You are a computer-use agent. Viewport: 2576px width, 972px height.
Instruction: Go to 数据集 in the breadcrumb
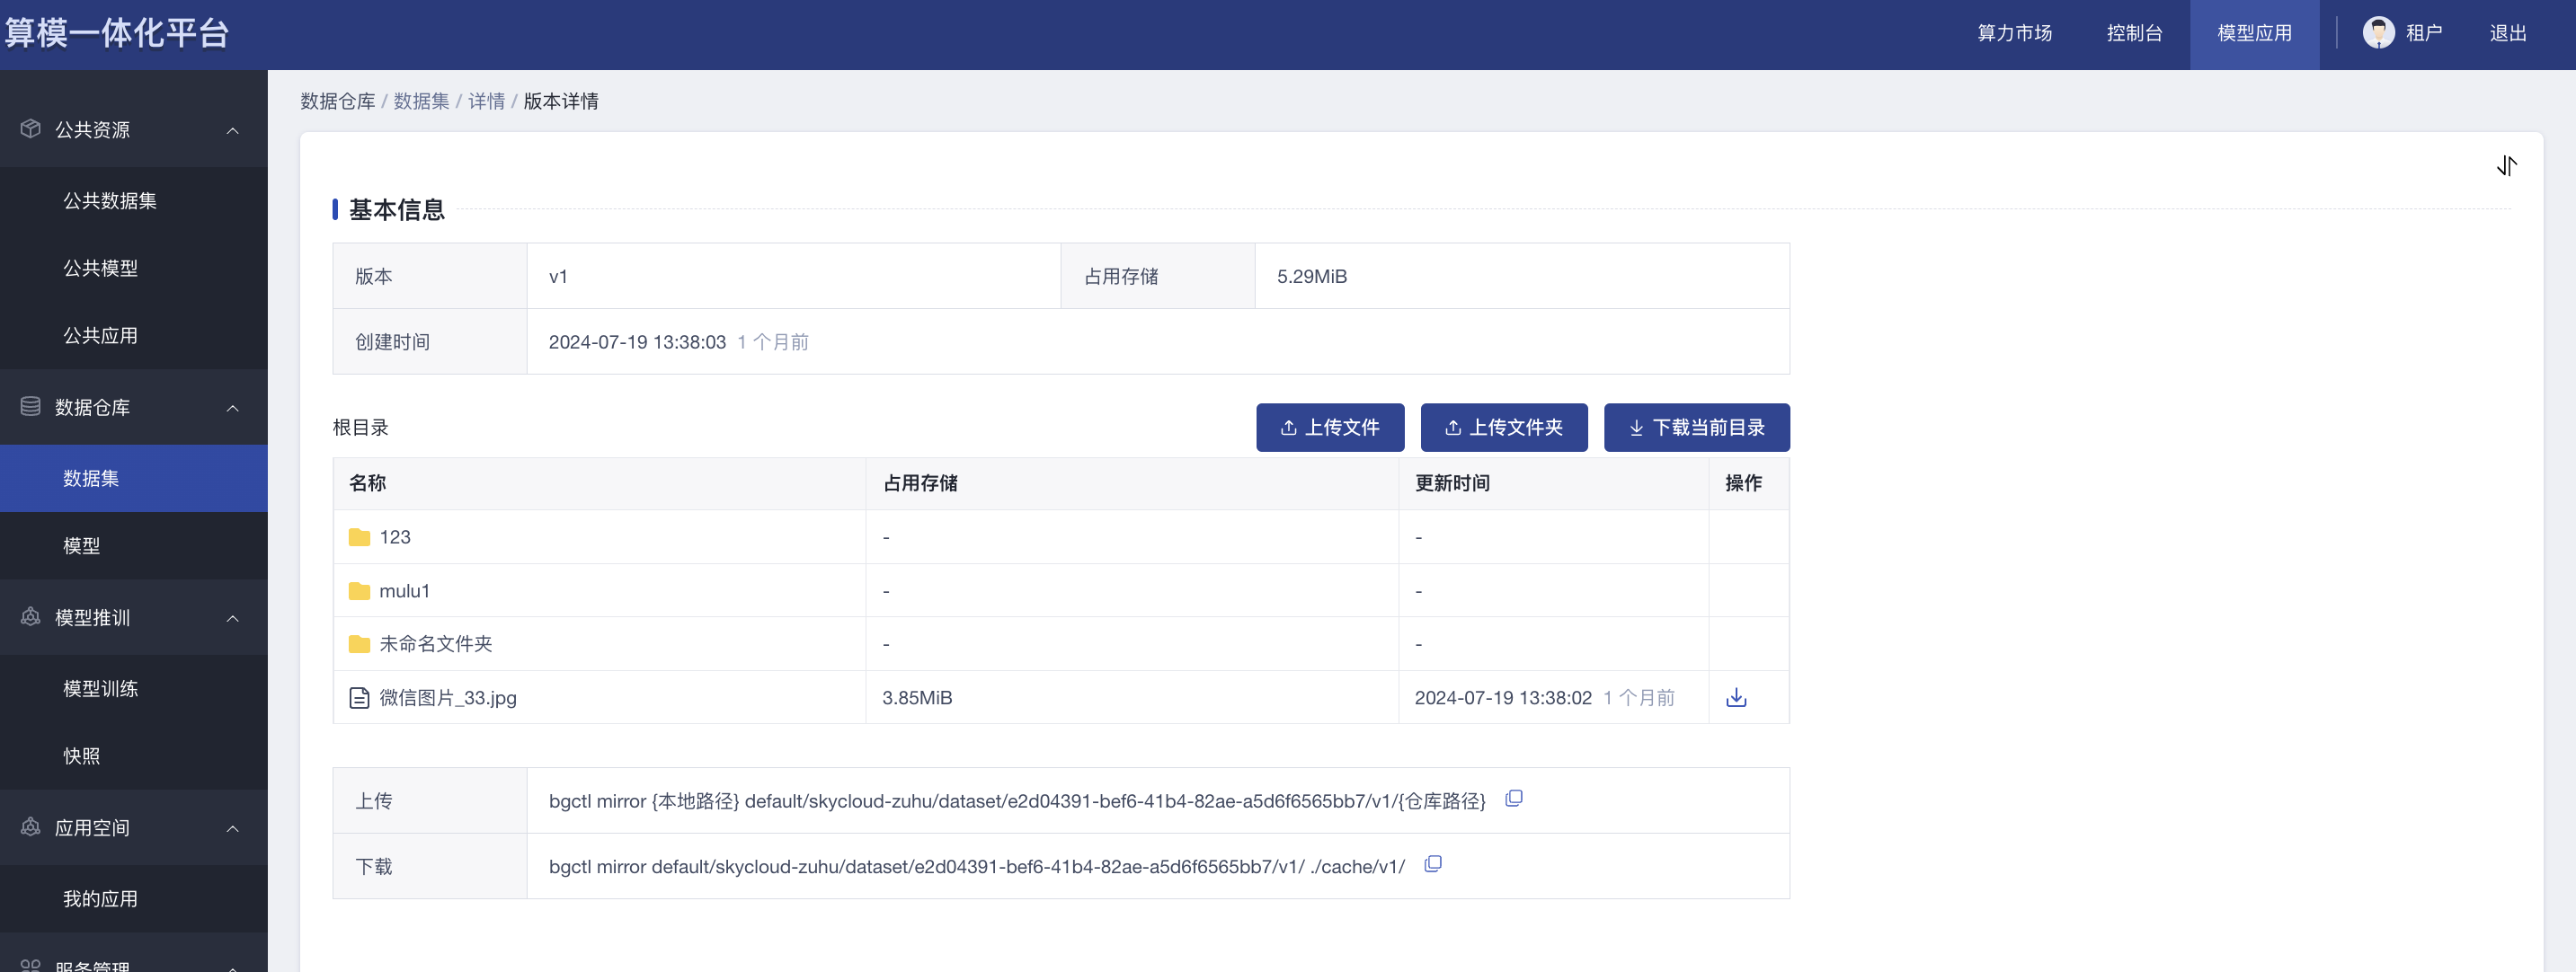point(421,101)
